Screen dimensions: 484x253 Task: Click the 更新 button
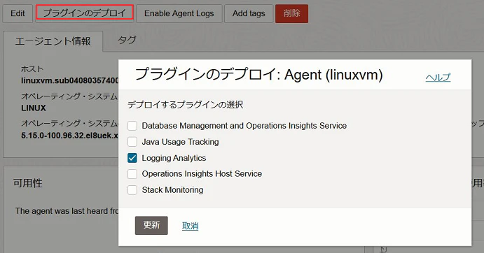tap(151, 225)
